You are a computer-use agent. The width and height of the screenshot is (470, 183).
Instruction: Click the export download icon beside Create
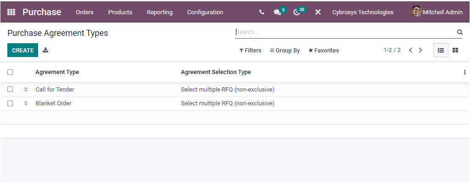(45, 50)
